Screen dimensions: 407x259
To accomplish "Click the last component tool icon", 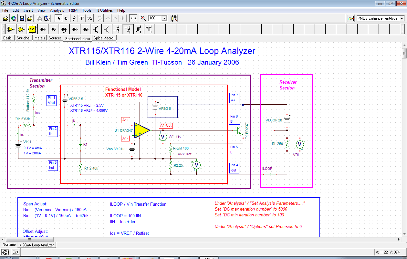I will tap(66, 18).
